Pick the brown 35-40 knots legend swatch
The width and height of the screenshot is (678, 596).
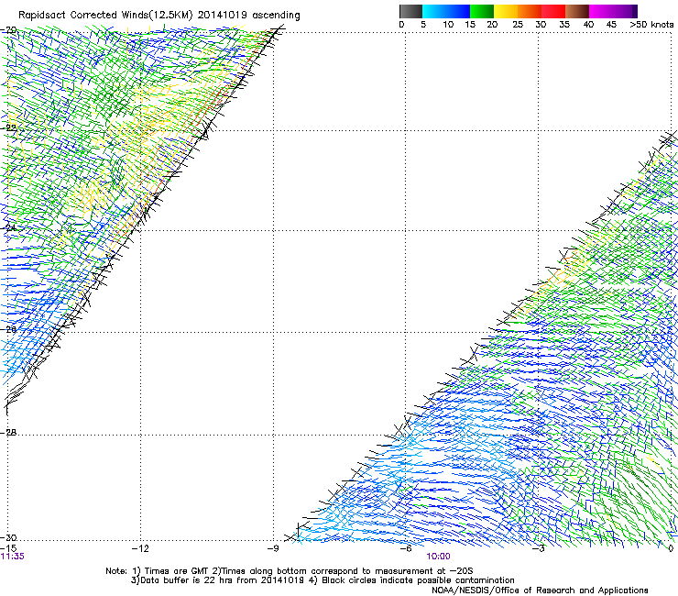[577, 11]
